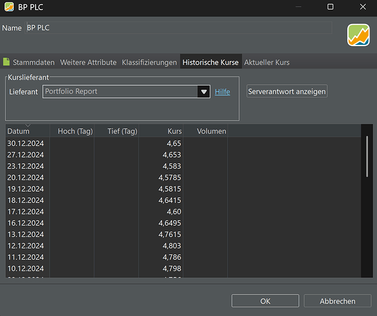Confirm with the OK button
The width and height of the screenshot is (377, 316).
pos(265,301)
